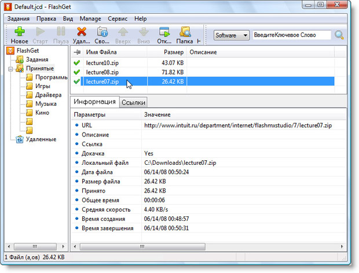Click the Время завершения parameter row
359x273 pixels.
point(208,228)
